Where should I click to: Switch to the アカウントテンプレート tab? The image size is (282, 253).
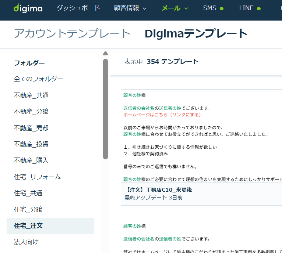72,33
